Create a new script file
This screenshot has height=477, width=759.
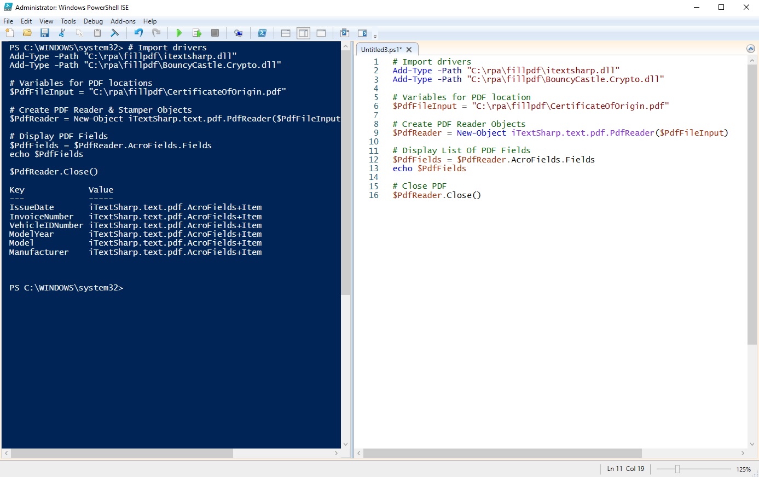click(9, 33)
